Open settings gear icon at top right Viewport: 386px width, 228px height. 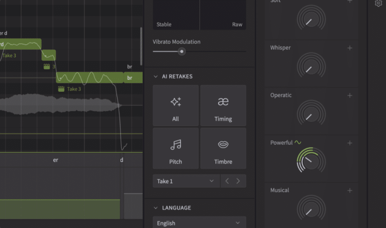378,3
